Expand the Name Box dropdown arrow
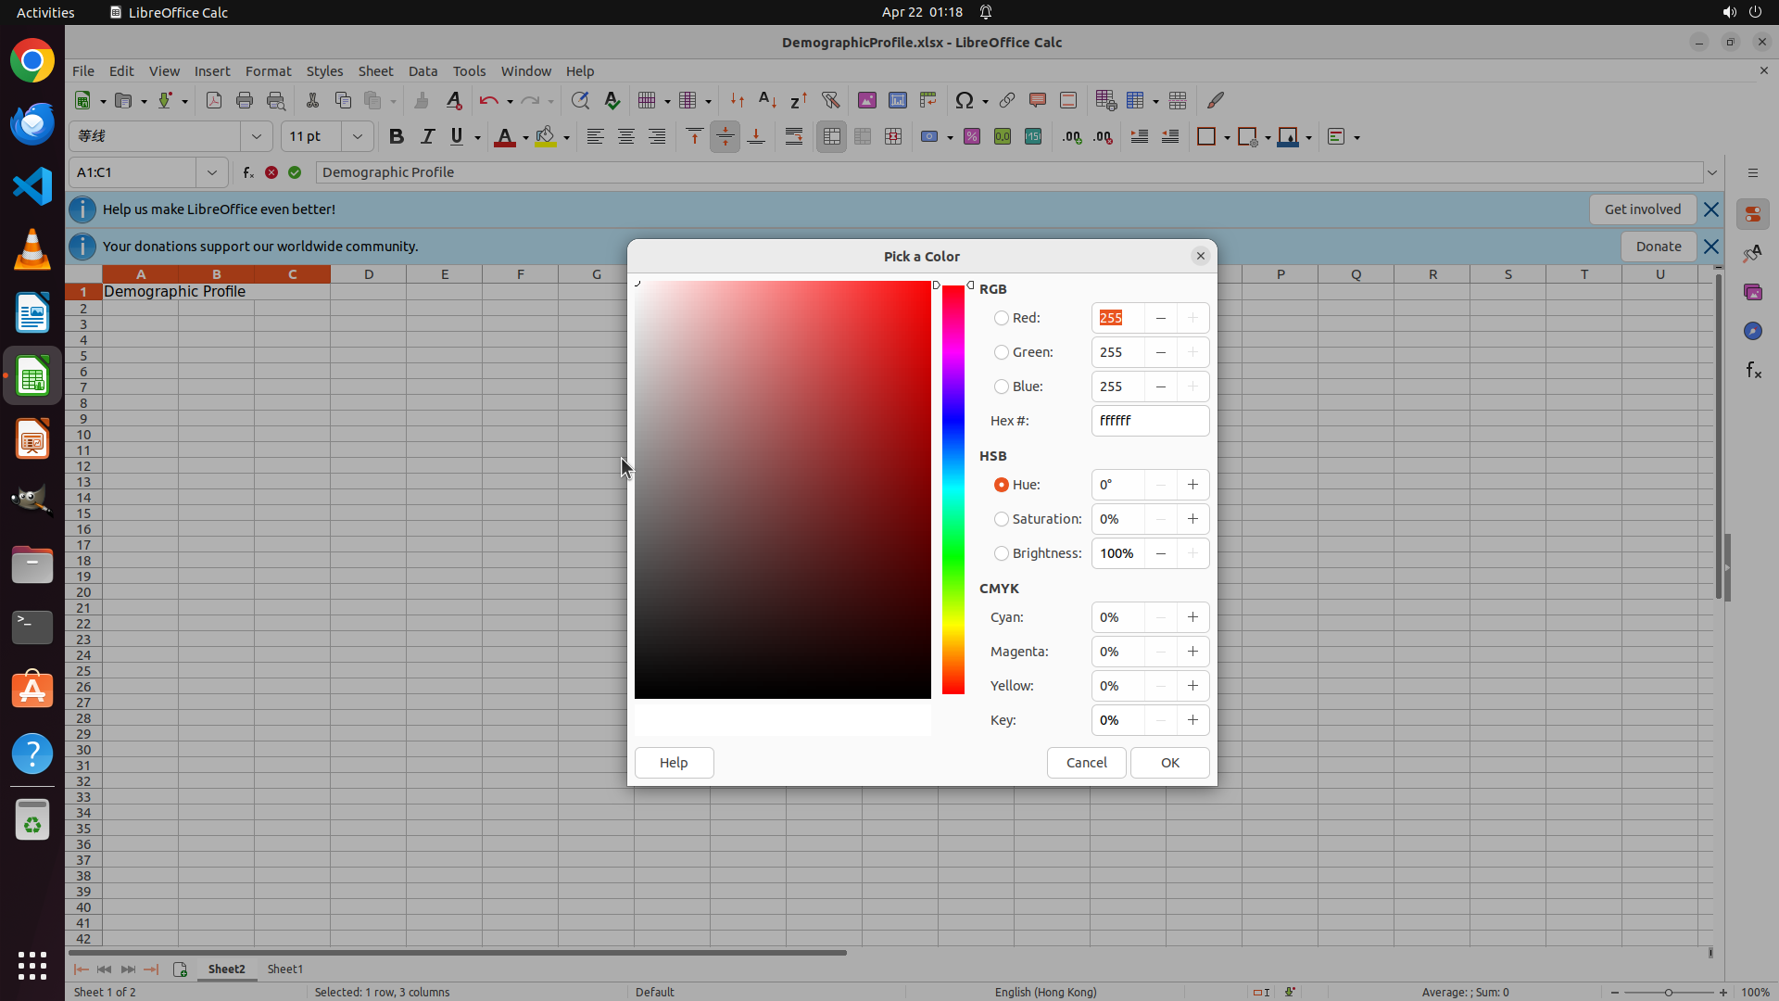The width and height of the screenshot is (1779, 1001). (212, 172)
